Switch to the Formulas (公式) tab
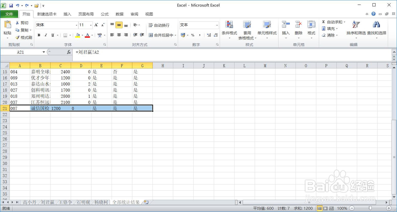The width and height of the screenshot is (397, 212). pyautogui.click(x=104, y=14)
